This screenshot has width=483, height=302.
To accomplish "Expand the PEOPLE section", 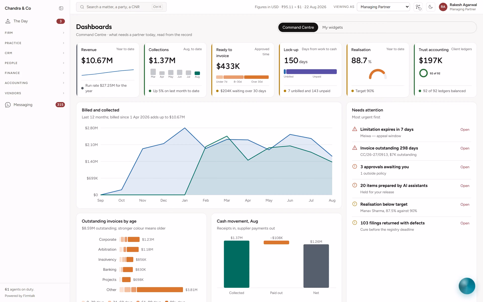I will (35, 63).
